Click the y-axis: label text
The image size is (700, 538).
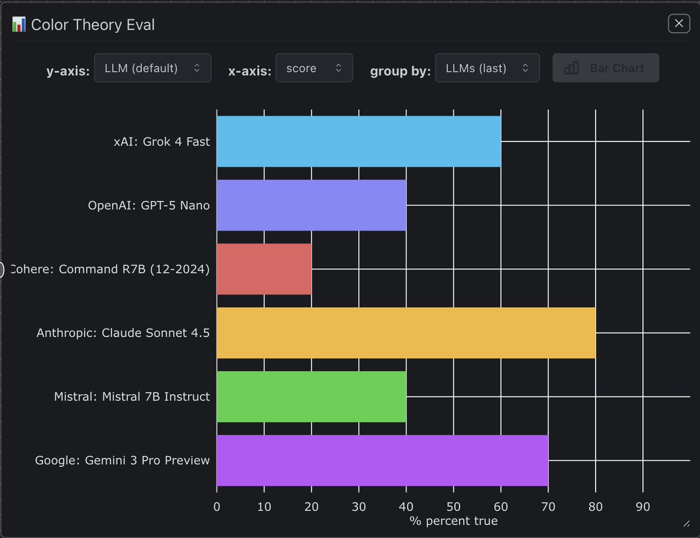[68, 71]
